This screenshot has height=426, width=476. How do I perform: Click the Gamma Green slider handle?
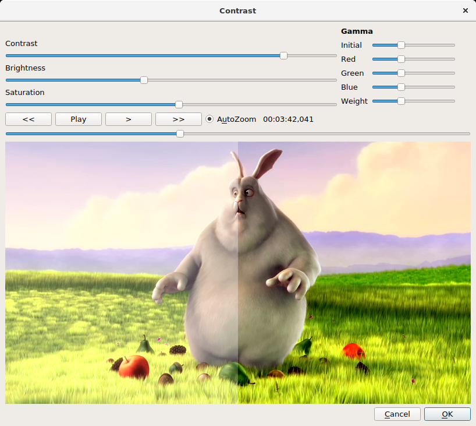coord(401,73)
